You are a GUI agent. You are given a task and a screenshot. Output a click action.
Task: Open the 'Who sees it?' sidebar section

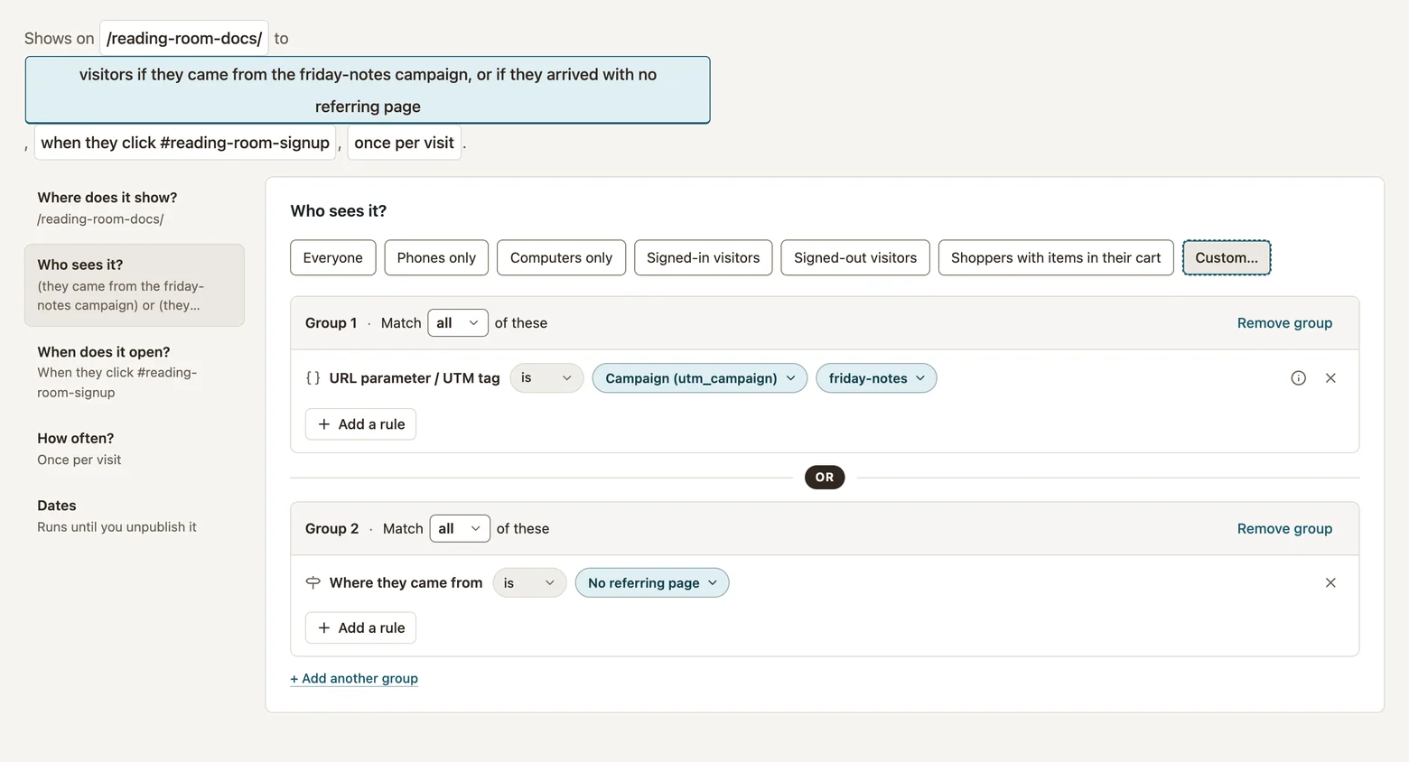tap(135, 285)
